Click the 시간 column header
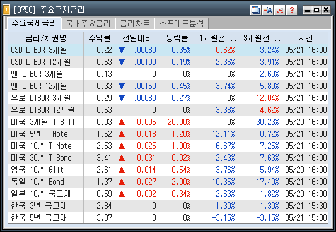This screenshot has height=232, width=336. tap(305, 38)
